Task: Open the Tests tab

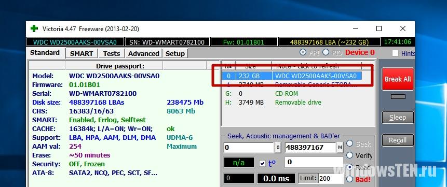Action: (x=112, y=53)
